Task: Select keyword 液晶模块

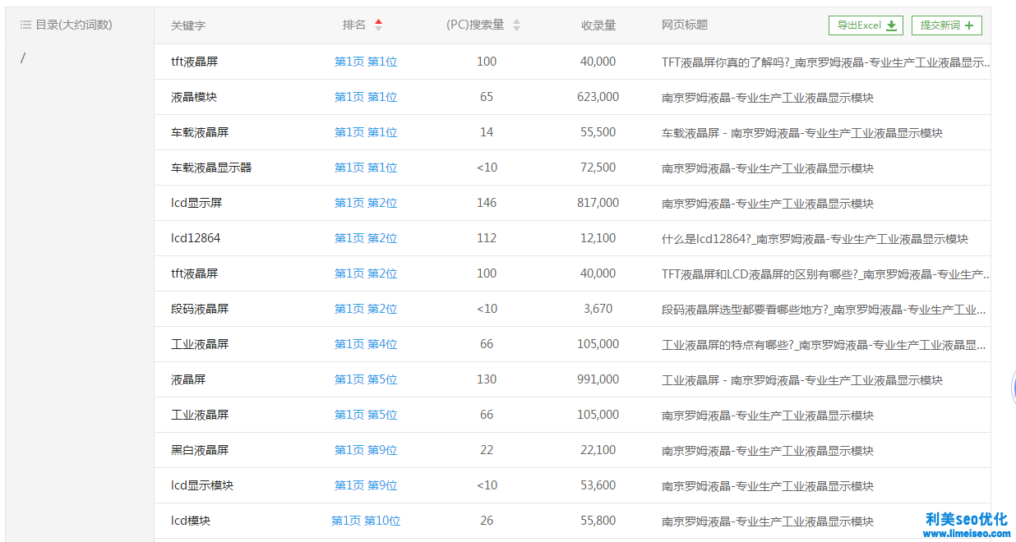Action: pyautogui.click(x=194, y=97)
